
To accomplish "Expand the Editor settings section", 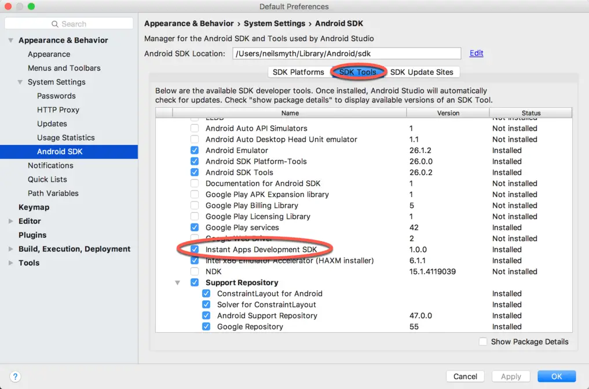I will 10,221.
